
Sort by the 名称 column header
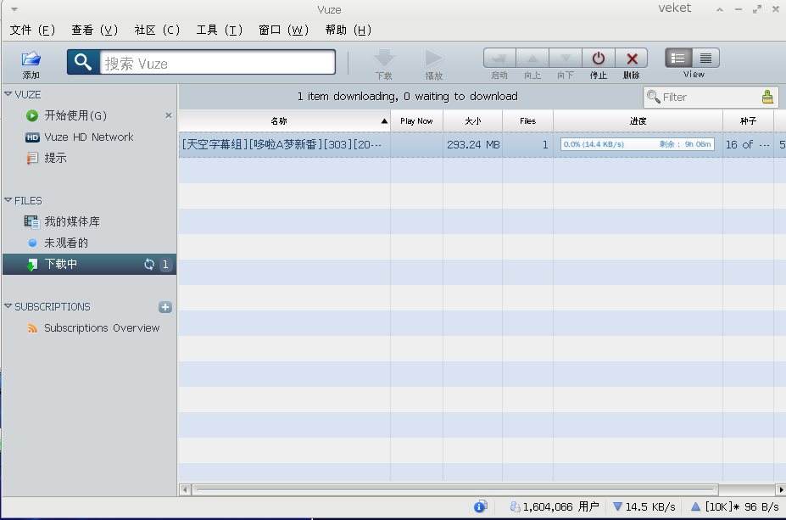(285, 120)
